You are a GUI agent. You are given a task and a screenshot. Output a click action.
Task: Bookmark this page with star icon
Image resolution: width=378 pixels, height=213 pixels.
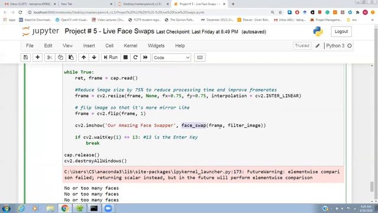point(280,12)
